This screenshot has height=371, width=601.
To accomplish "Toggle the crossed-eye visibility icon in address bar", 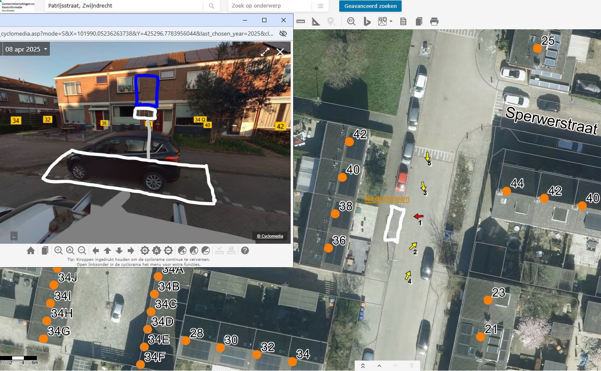I will 283,33.
